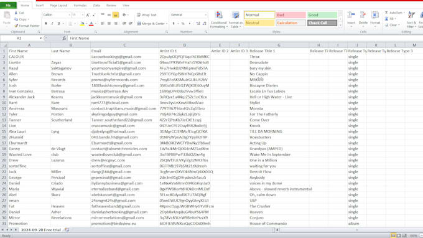Screen dimensions: 423x238
Task: Switch to the Insert ribbon tab
Action: [x=39, y=6]
